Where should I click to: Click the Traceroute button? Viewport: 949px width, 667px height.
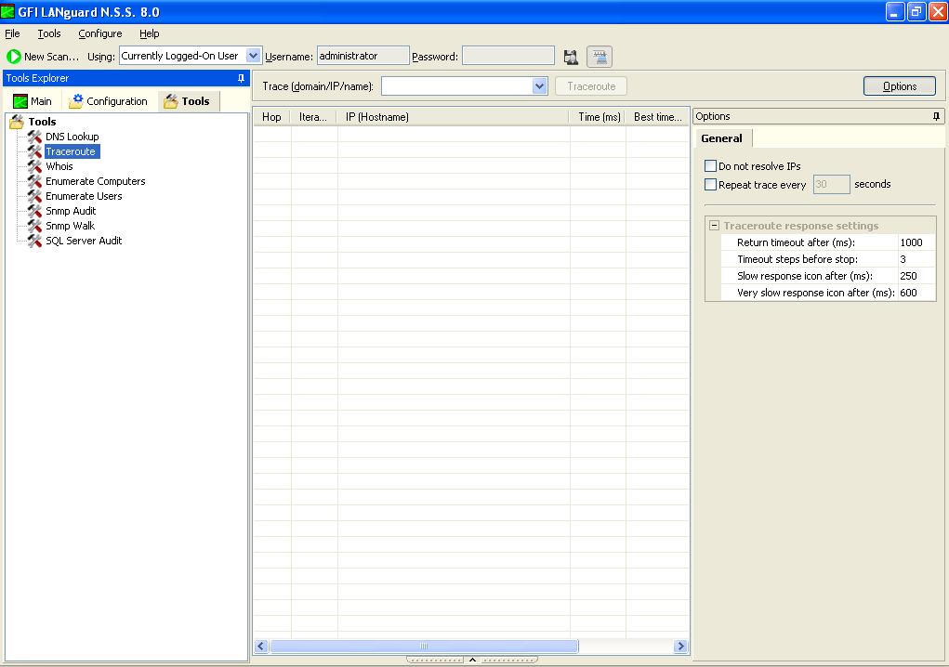(591, 86)
